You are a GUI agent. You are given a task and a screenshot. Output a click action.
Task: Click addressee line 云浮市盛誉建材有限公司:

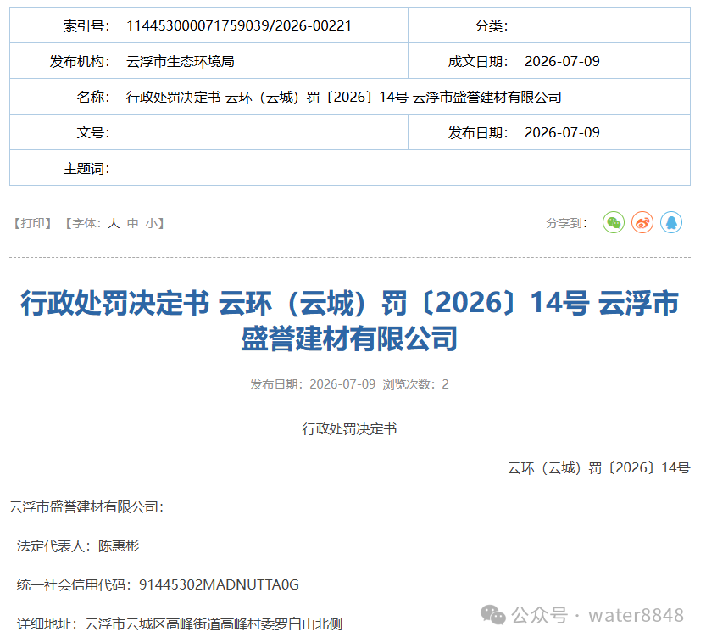pos(86,507)
